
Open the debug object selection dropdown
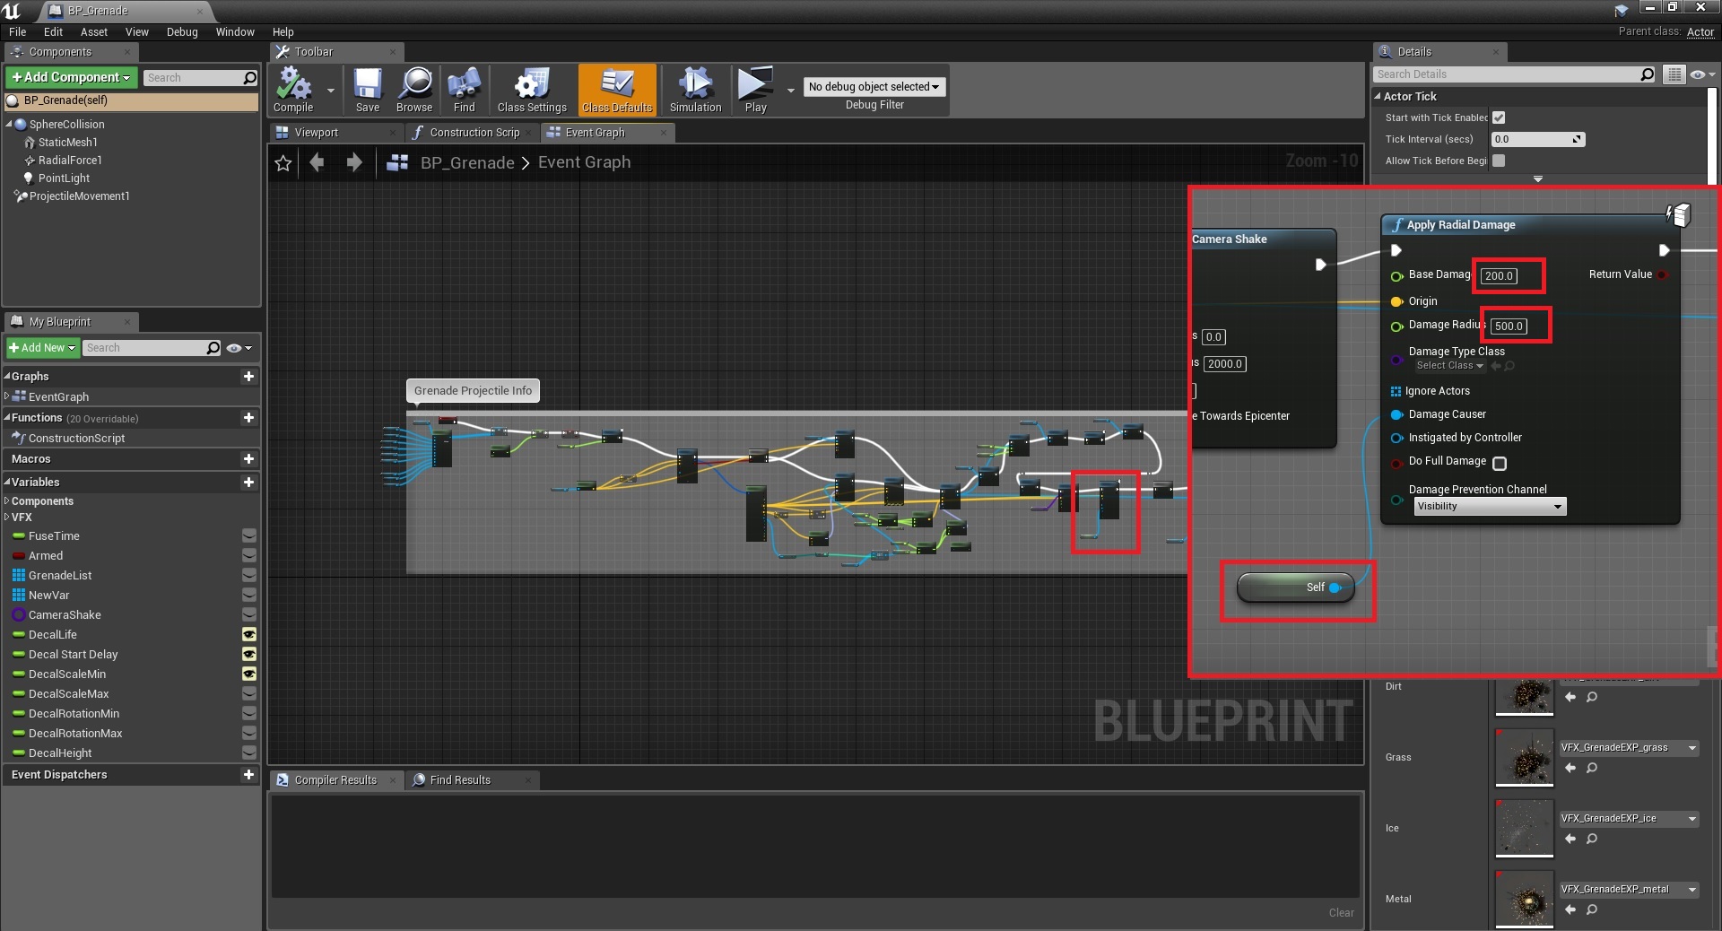click(874, 87)
